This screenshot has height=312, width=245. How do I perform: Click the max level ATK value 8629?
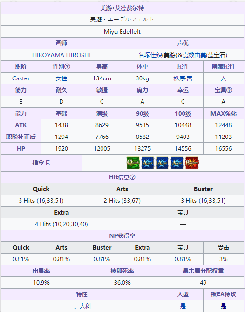click(x=102, y=125)
